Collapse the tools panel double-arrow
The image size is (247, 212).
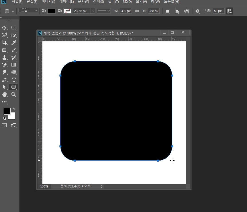point(1,18)
